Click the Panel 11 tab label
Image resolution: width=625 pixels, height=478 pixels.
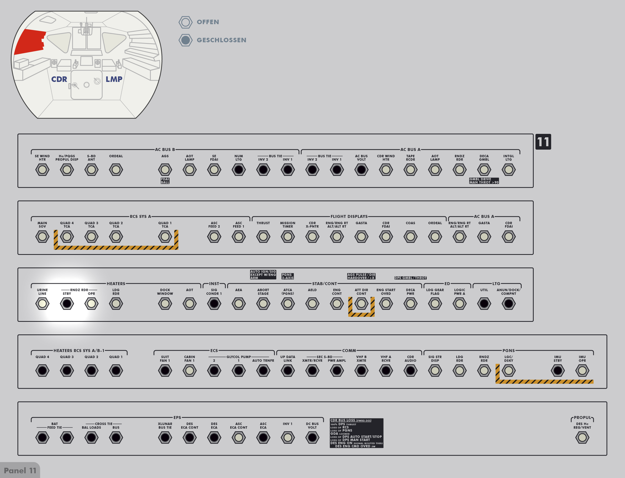coord(20,470)
